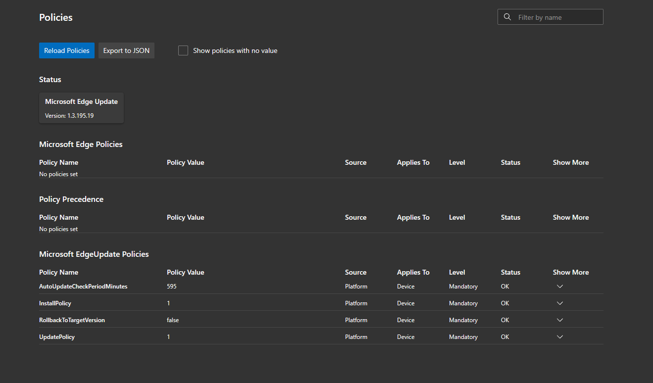
Task: Enable Show policies with no value checkbox
Action: (x=183, y=50)
